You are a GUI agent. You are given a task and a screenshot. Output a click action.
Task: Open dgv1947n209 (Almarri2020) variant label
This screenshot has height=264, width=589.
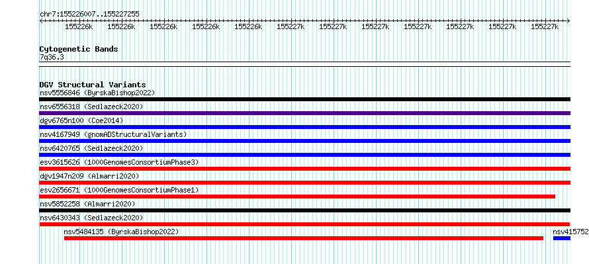click(x=89, y=176)
